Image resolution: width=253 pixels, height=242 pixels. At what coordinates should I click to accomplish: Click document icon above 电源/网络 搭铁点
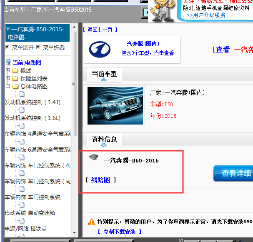(22, 221)
